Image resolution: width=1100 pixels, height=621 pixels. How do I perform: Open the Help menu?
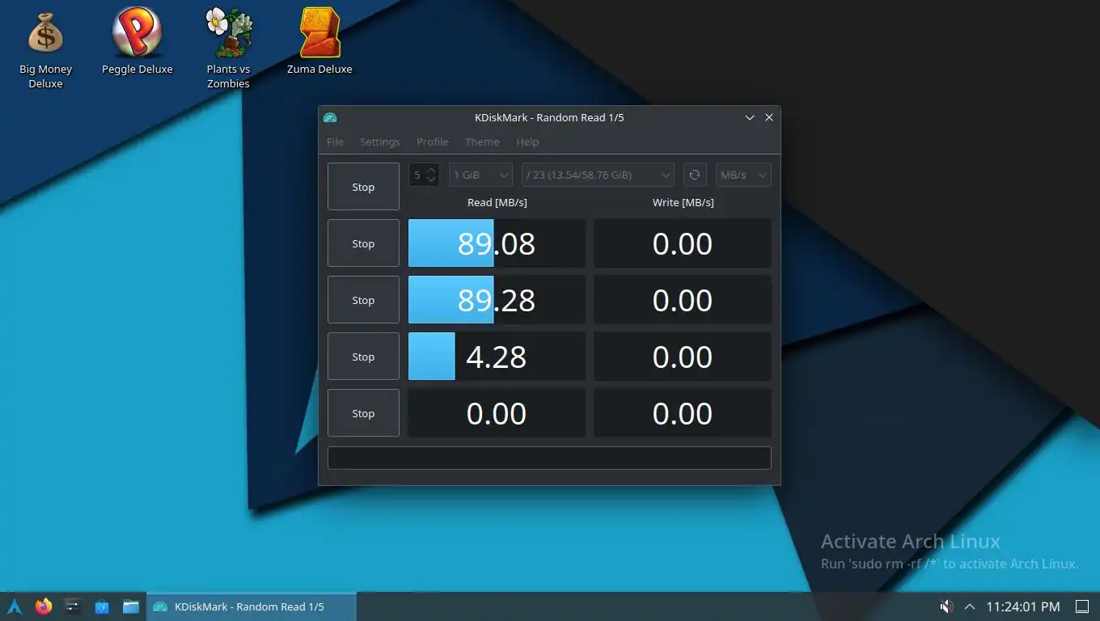click(x=527, y=142)
